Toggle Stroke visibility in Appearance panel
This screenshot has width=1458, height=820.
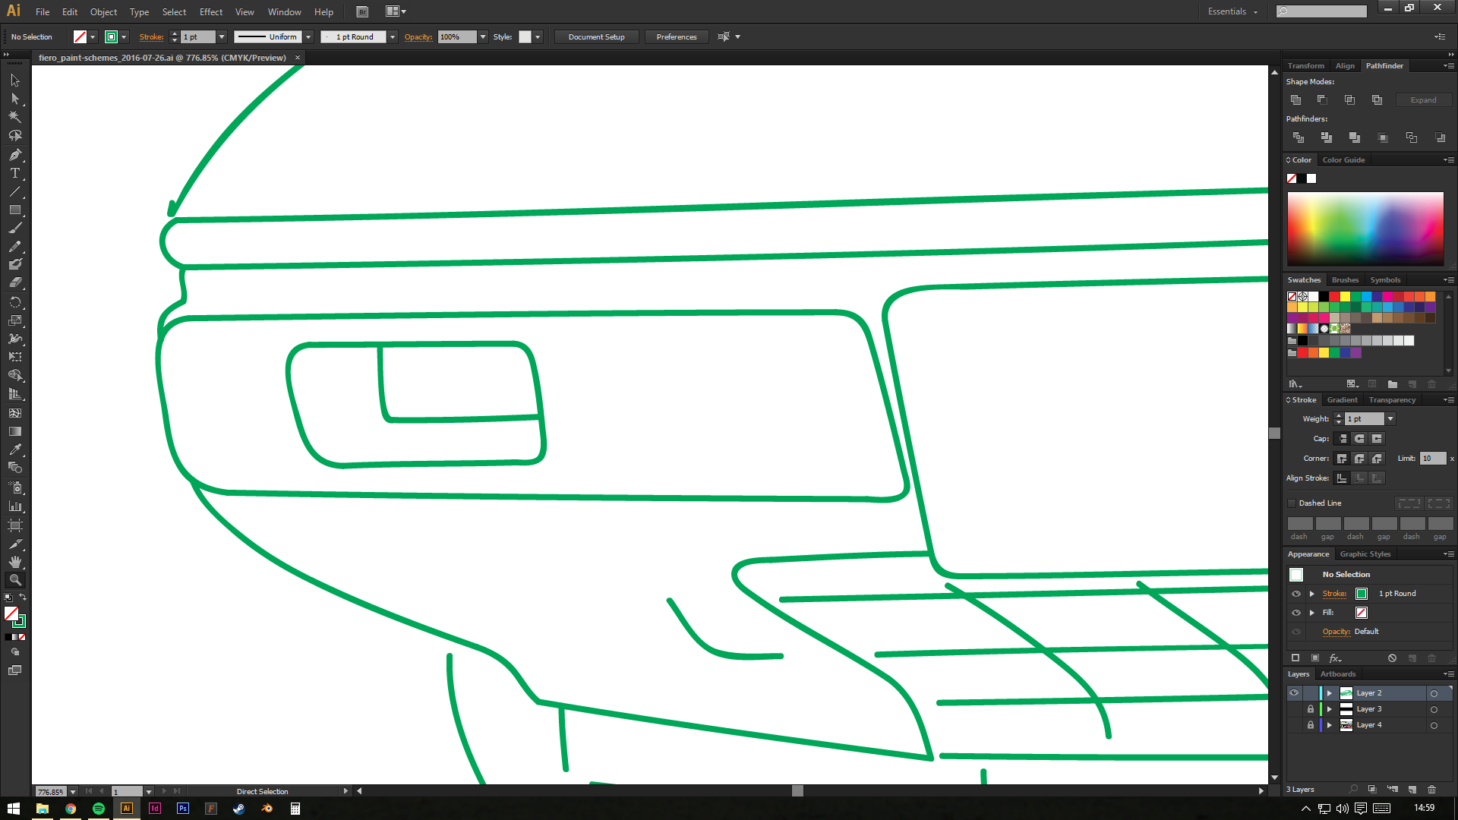[x=1296, y=594]
